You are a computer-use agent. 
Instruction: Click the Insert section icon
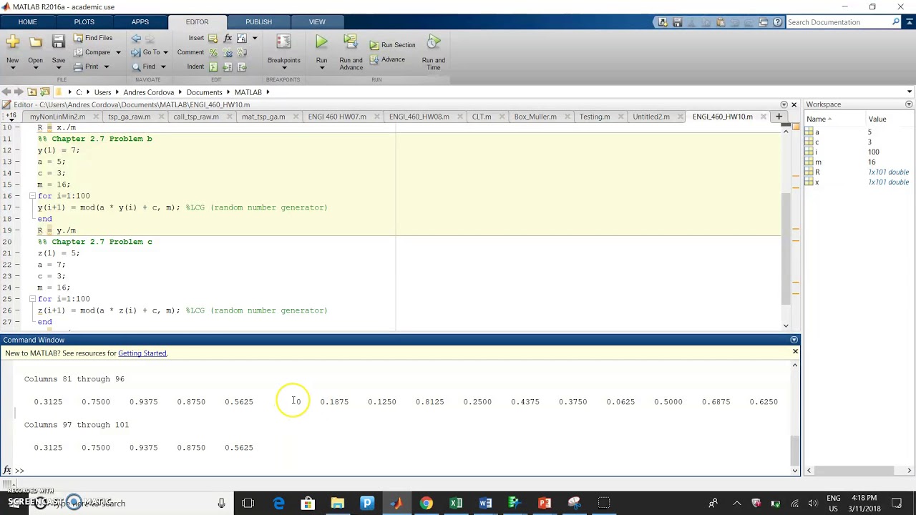point(213,38)
